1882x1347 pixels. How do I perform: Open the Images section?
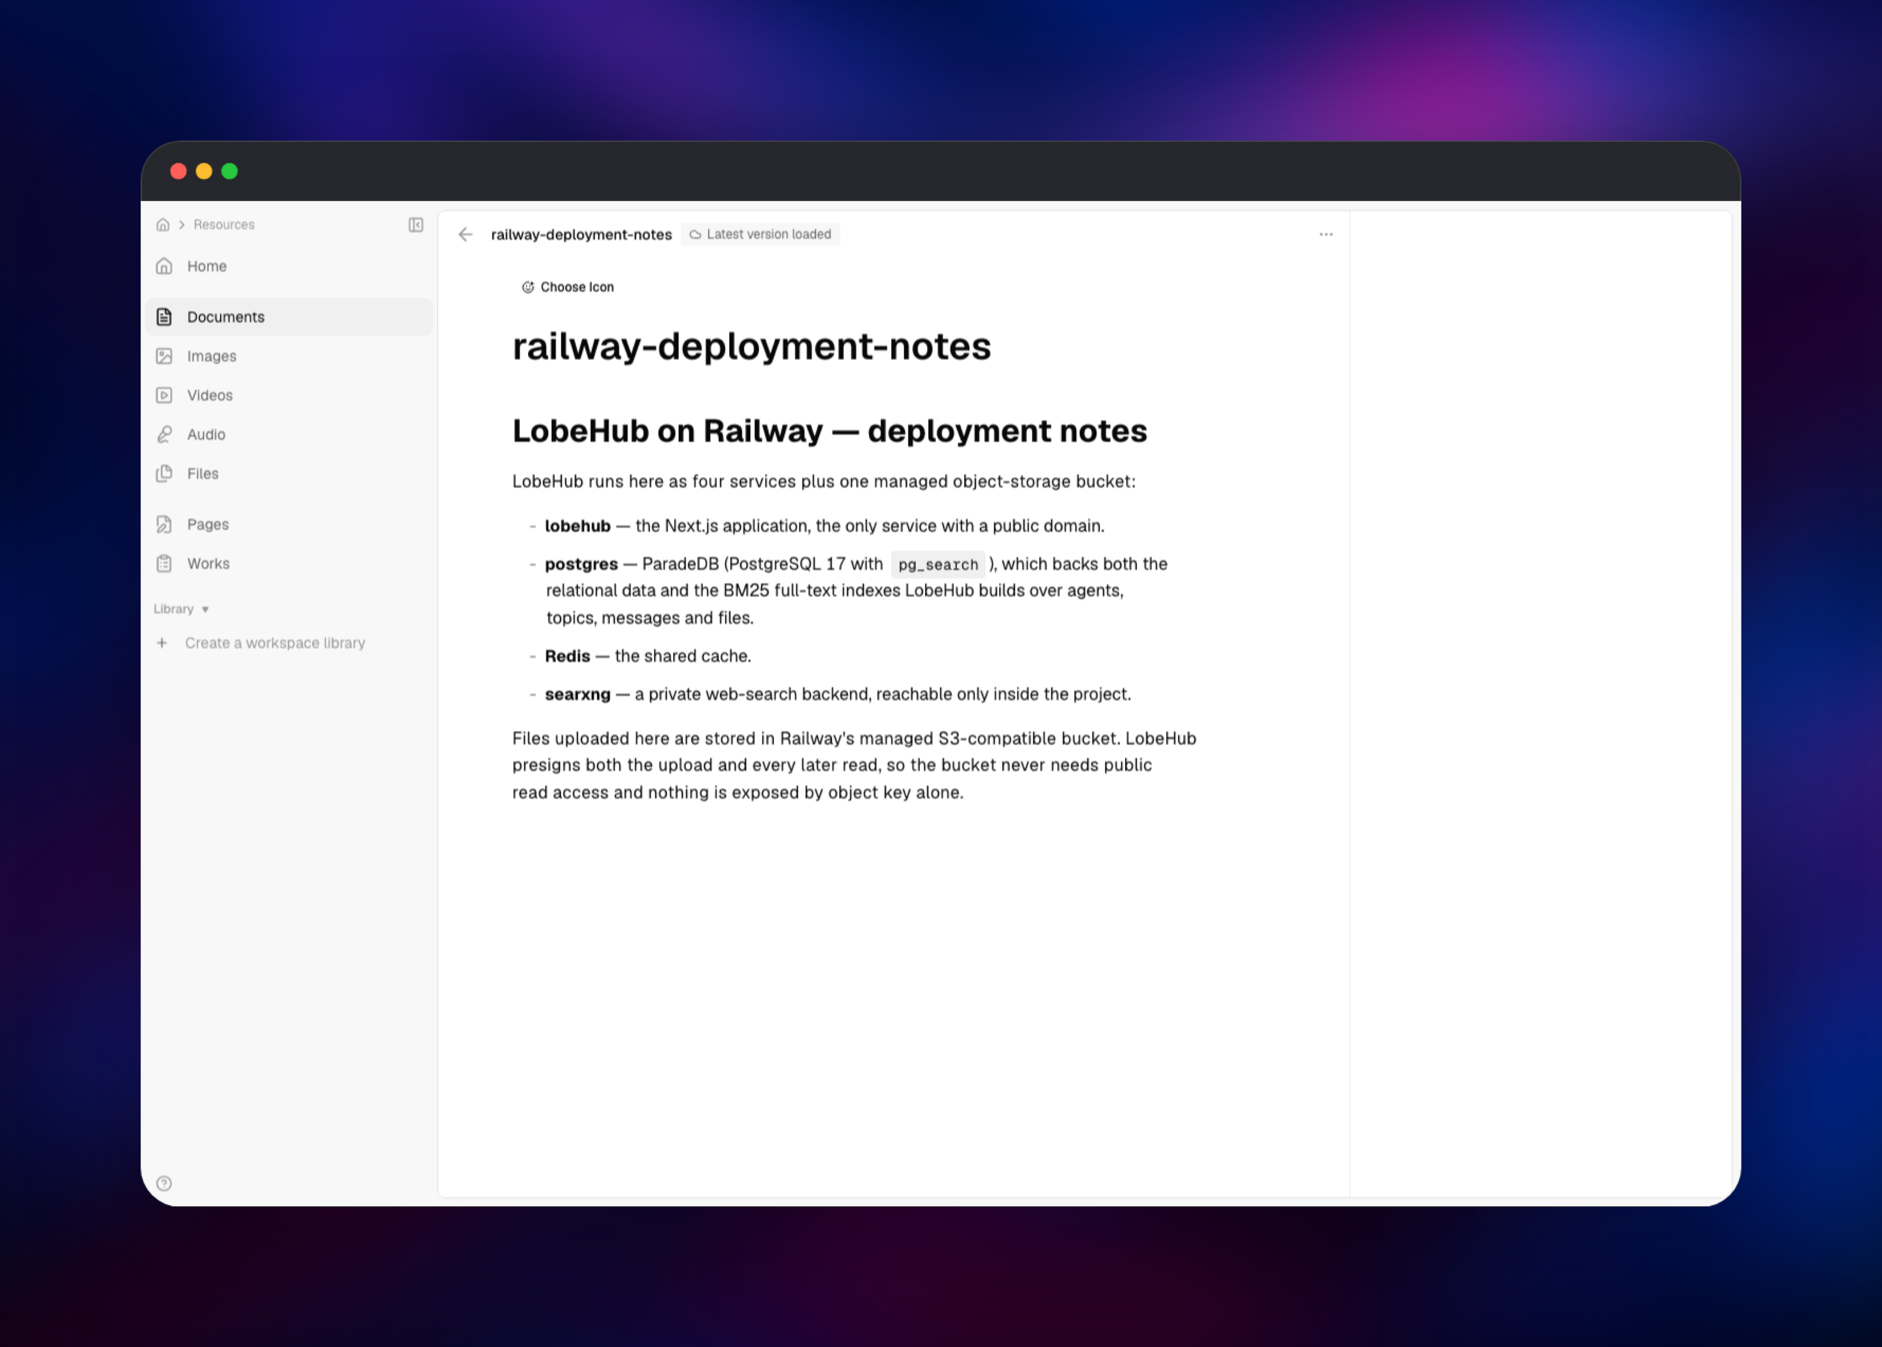(x=289, y=356)
